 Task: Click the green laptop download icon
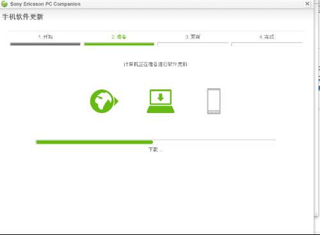(161, 101)
